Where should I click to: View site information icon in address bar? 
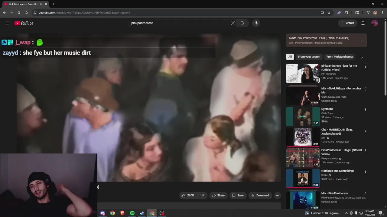(35, 13)
